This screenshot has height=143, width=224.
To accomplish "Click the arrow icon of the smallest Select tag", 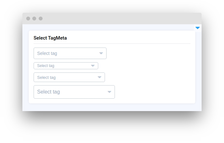I will [93, 66].
